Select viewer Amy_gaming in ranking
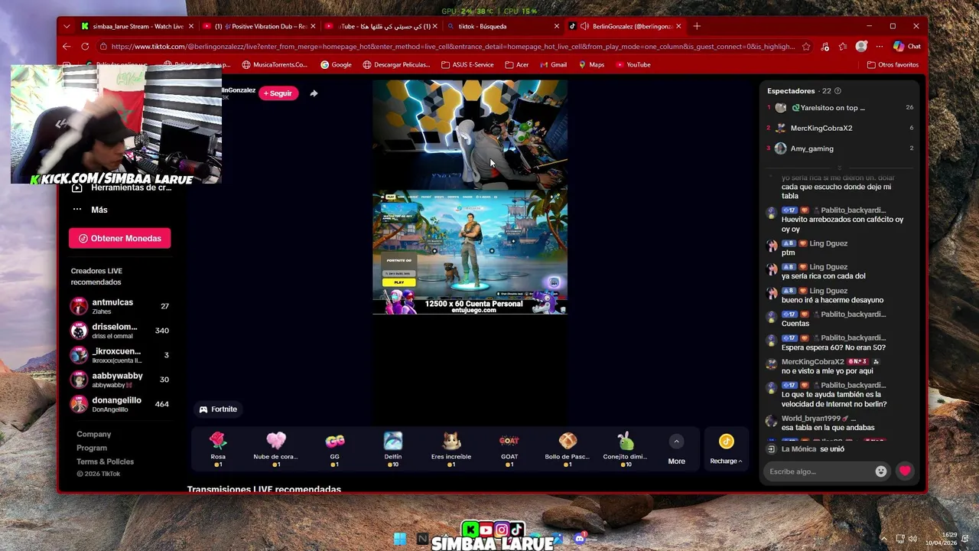 (x=840, y=148)
